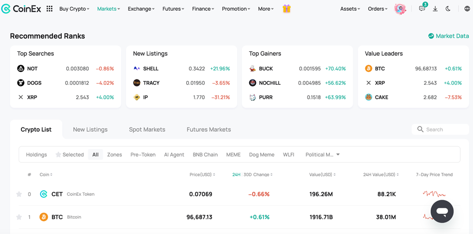This screenshot has height=234, width=473.
Task: Click the XRP icon in Value Leaders
Action: click(368, 83)
